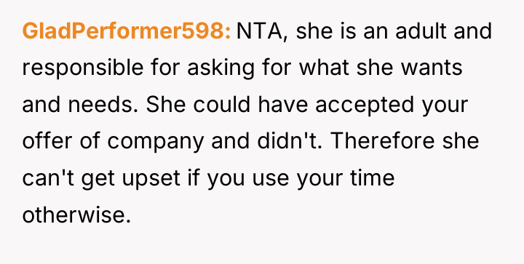The height and width of the screenshot is (264, 524).
Task: Open the GladPerformer598 username profile link
Action: [x=127, y=31]
